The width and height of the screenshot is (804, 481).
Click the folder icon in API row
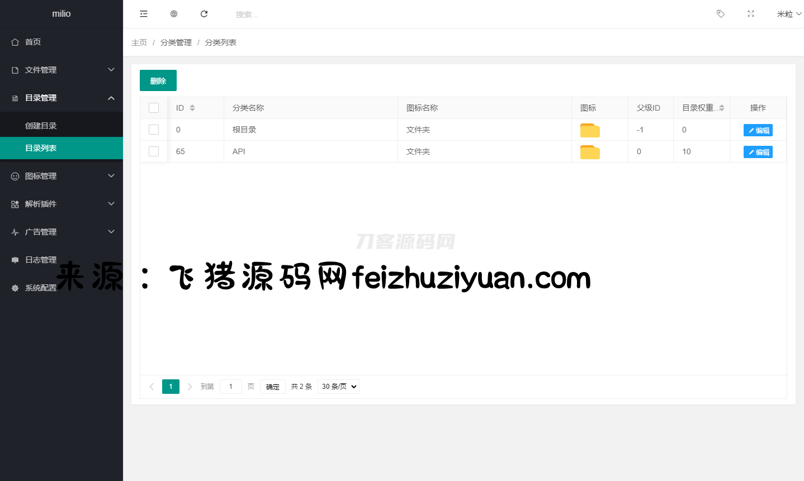tap(590, 152)
